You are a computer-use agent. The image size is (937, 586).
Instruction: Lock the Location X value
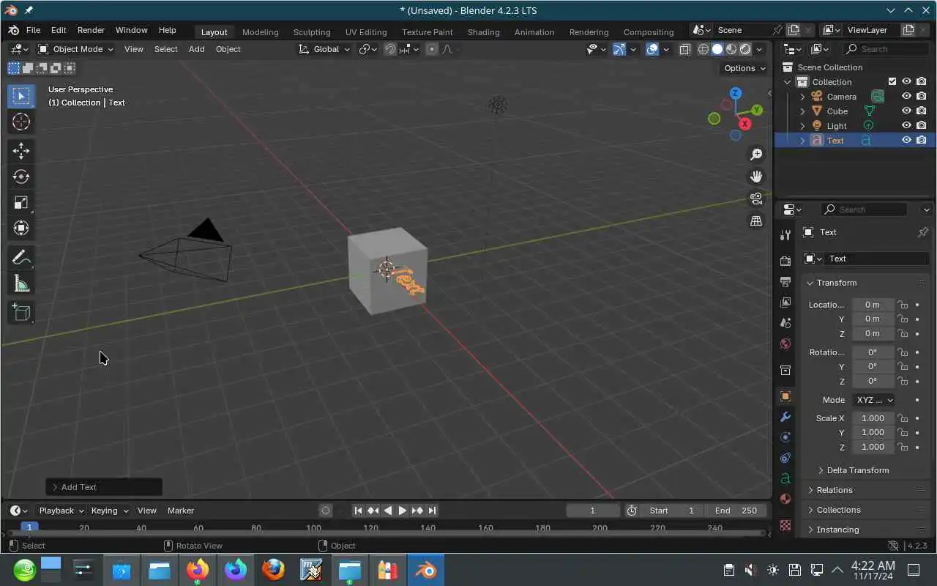903,305
